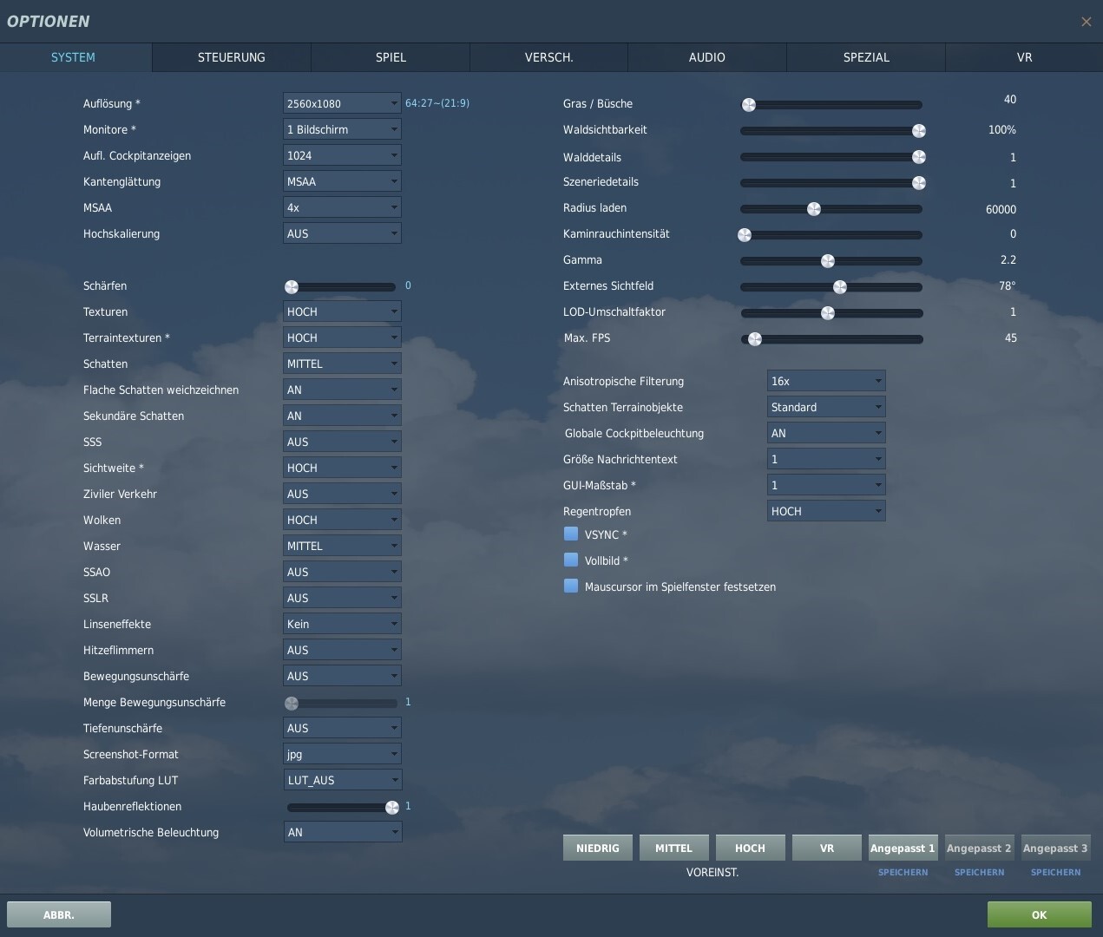Open Aufl. Cockpitanzeigen dropdown
1103x937 pixels.
(x=342, y=155)
